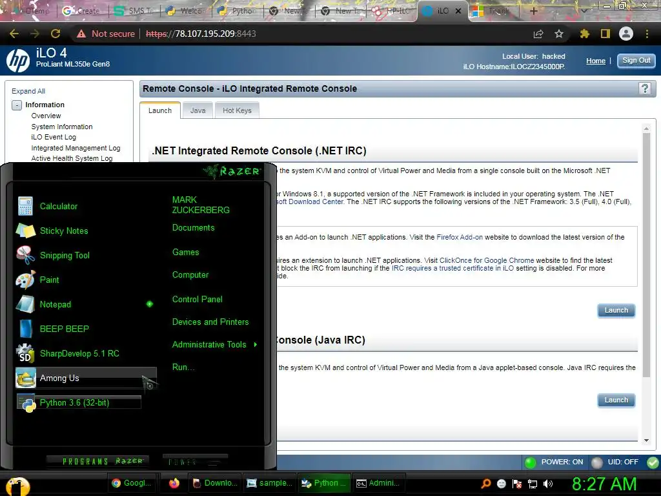Viewport: 661px width, 496px height.
Task: Click the Not secure warning icon
Action: point(81,34)
